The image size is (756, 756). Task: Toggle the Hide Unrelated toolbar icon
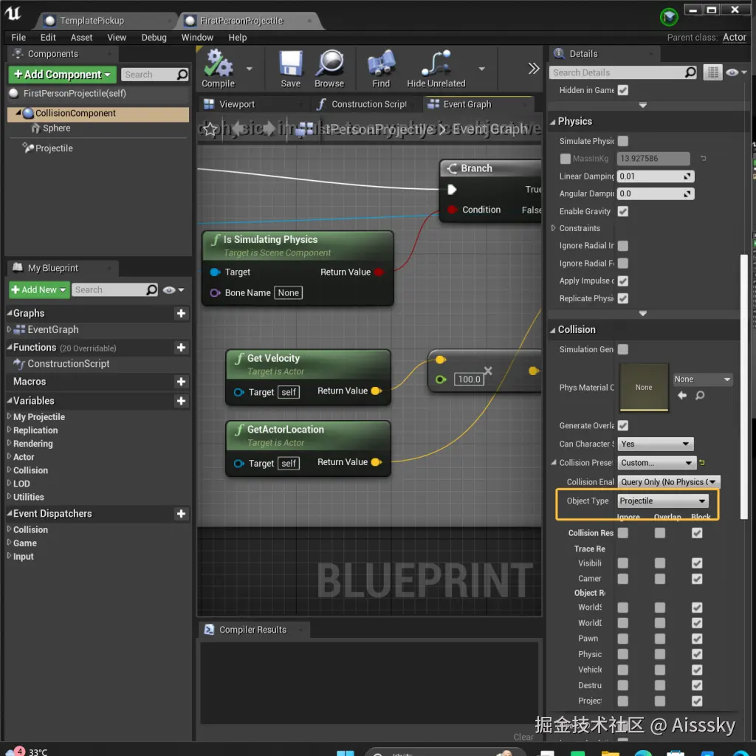pyautogui.click(x=436, y=63)
